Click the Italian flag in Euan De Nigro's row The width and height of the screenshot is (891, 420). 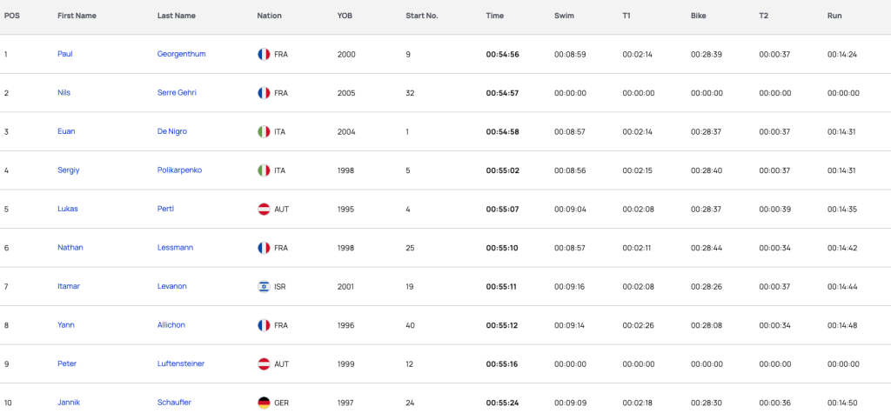tap(264, 131)
